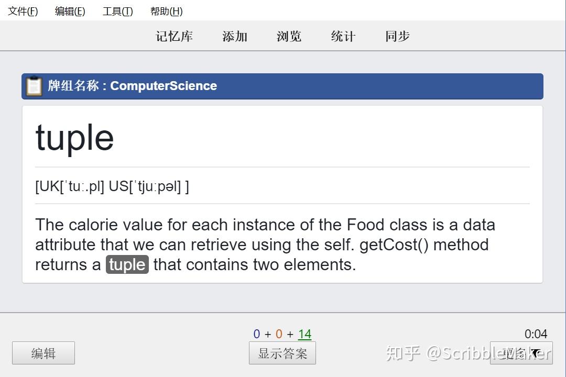Click the large tuple headword

point(74,138)
